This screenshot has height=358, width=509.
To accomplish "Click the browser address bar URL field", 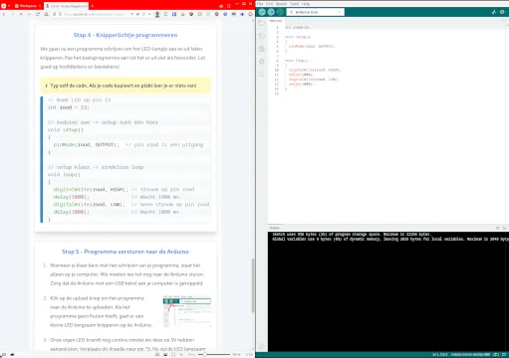I will point(94,14).
